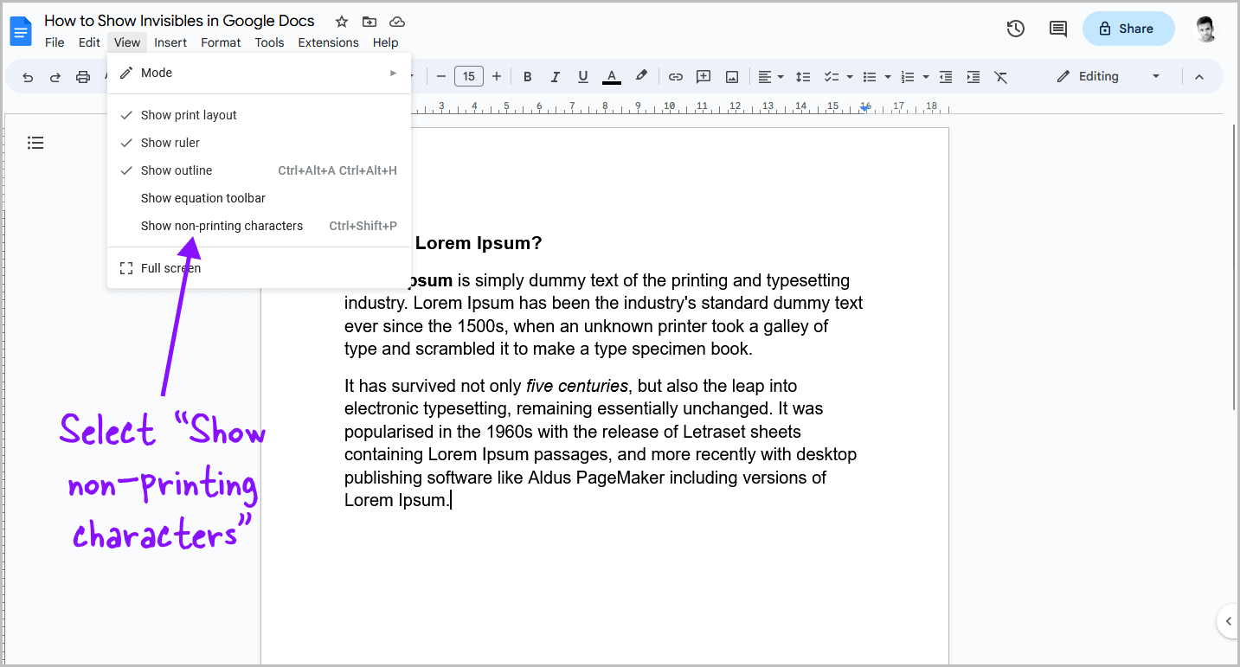The height and width of the screenshot is (667, 1240).
Task: Open the text highlight tool
Action: coord(640,76)
